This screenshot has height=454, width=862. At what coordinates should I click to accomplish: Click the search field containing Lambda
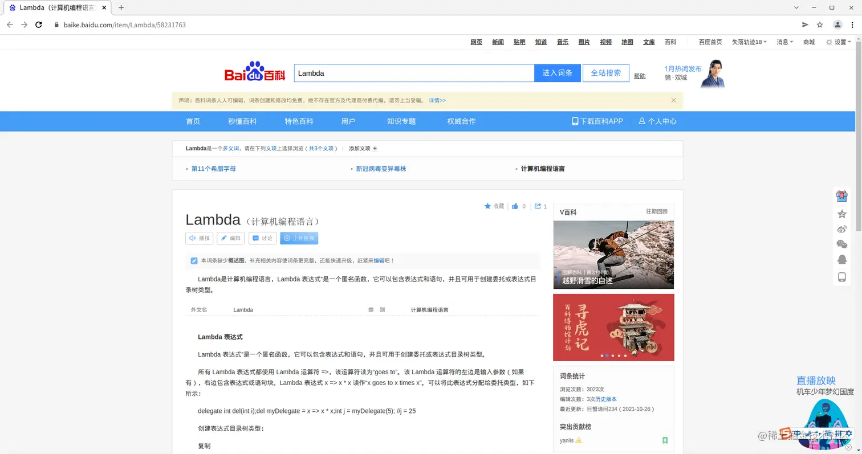click(x=414, y=73)
